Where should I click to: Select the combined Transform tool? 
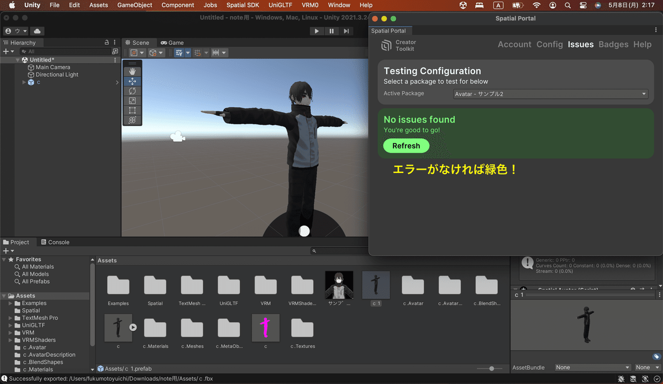pos(132,120)
